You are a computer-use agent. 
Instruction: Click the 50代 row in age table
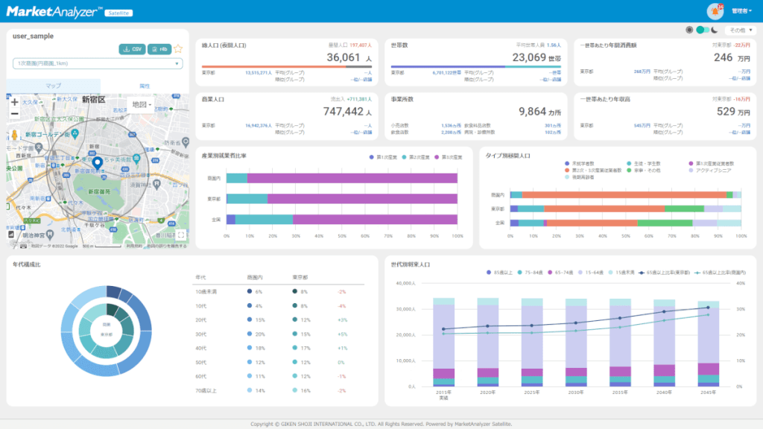pos(279,363)
